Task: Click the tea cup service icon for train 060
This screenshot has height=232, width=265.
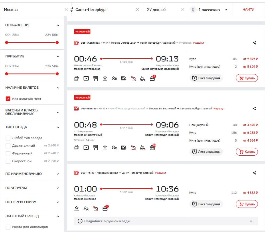Action: pos(77,148)
